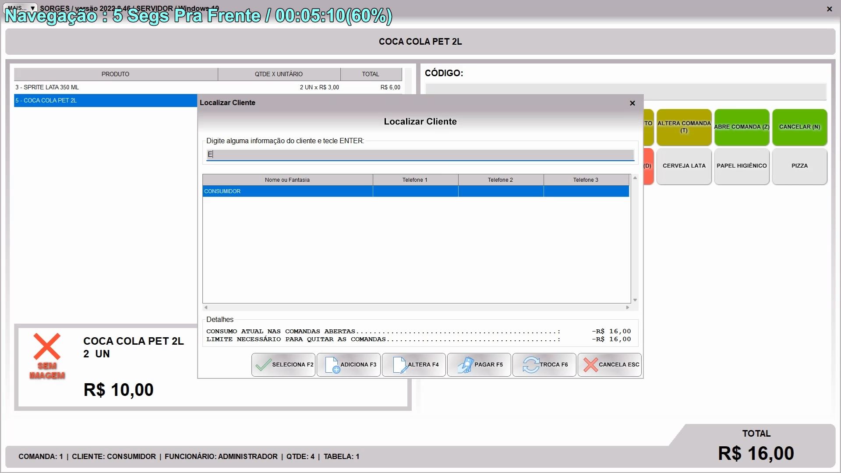Click the green checkmark Seleciona F2 icon
841x473 pixels.
click(x=263, y=365)
